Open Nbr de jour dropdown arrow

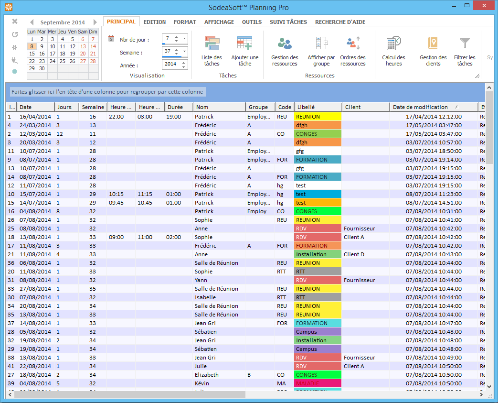tap(184, 39)
